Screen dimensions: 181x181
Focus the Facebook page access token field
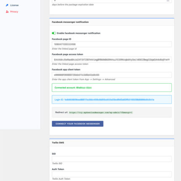point(112,60)
